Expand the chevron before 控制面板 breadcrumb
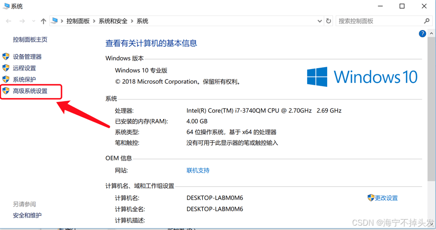 click(x=62, y=21)
